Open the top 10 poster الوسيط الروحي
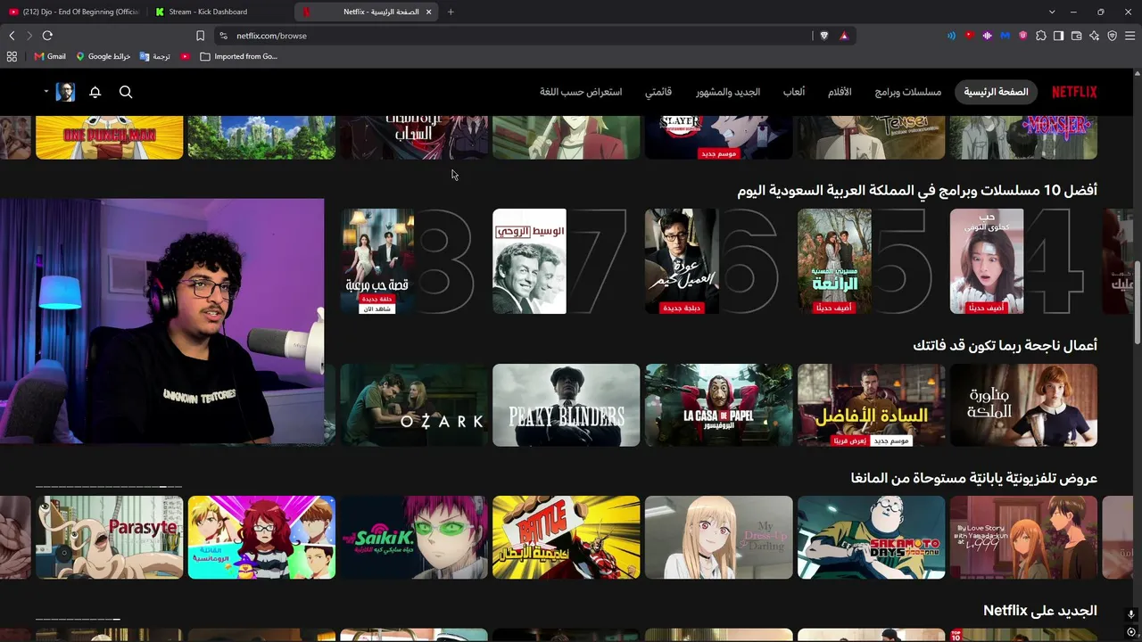 pyautogui.click(x=529, y=261)
